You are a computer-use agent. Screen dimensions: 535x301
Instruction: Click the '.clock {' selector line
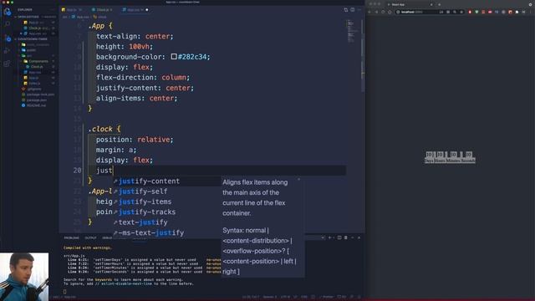pos(104,129)
